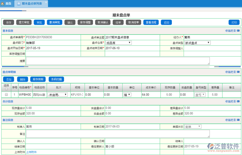Open the 盘点仓库 dropdown showing 成品库

[x=118, y=43]
